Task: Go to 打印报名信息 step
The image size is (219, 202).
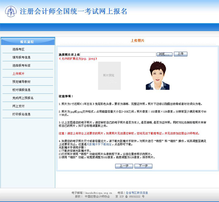Action: [x=22, y=114]
